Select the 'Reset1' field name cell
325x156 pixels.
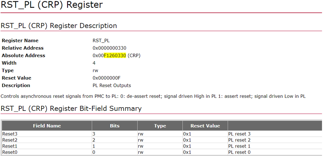coord(47,146)
